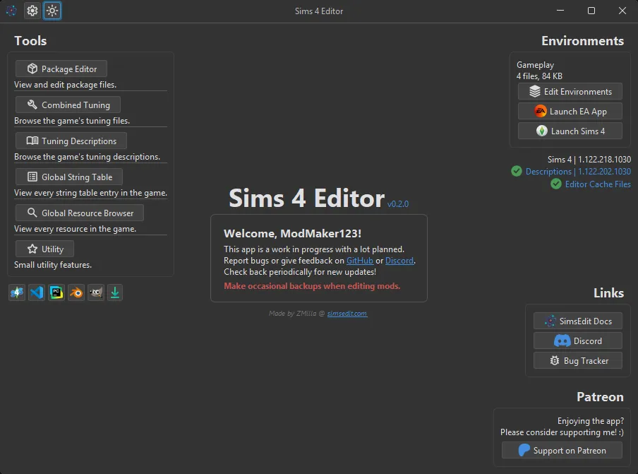The image size is (638, 474).
Task: Click 'Browse the game's tuning files.' description
Action: tap(72, 121)
